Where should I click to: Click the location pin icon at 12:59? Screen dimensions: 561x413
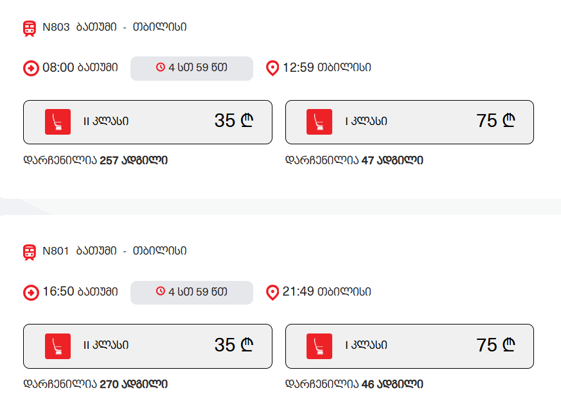click(x=272, y=68)
